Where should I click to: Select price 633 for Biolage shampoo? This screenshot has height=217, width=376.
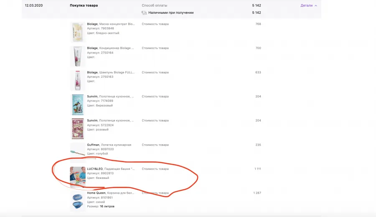(x=258, y=72)
